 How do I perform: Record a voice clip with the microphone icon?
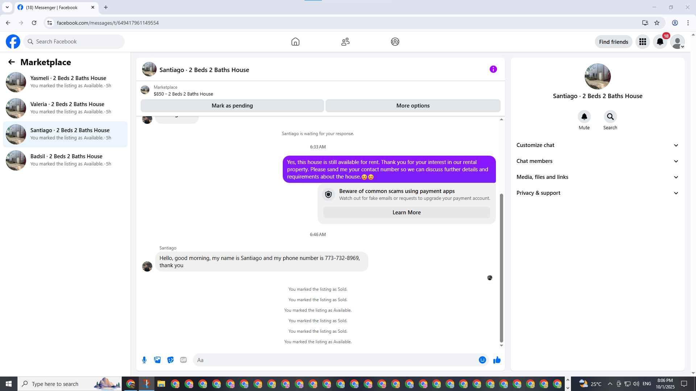point(144,360)
